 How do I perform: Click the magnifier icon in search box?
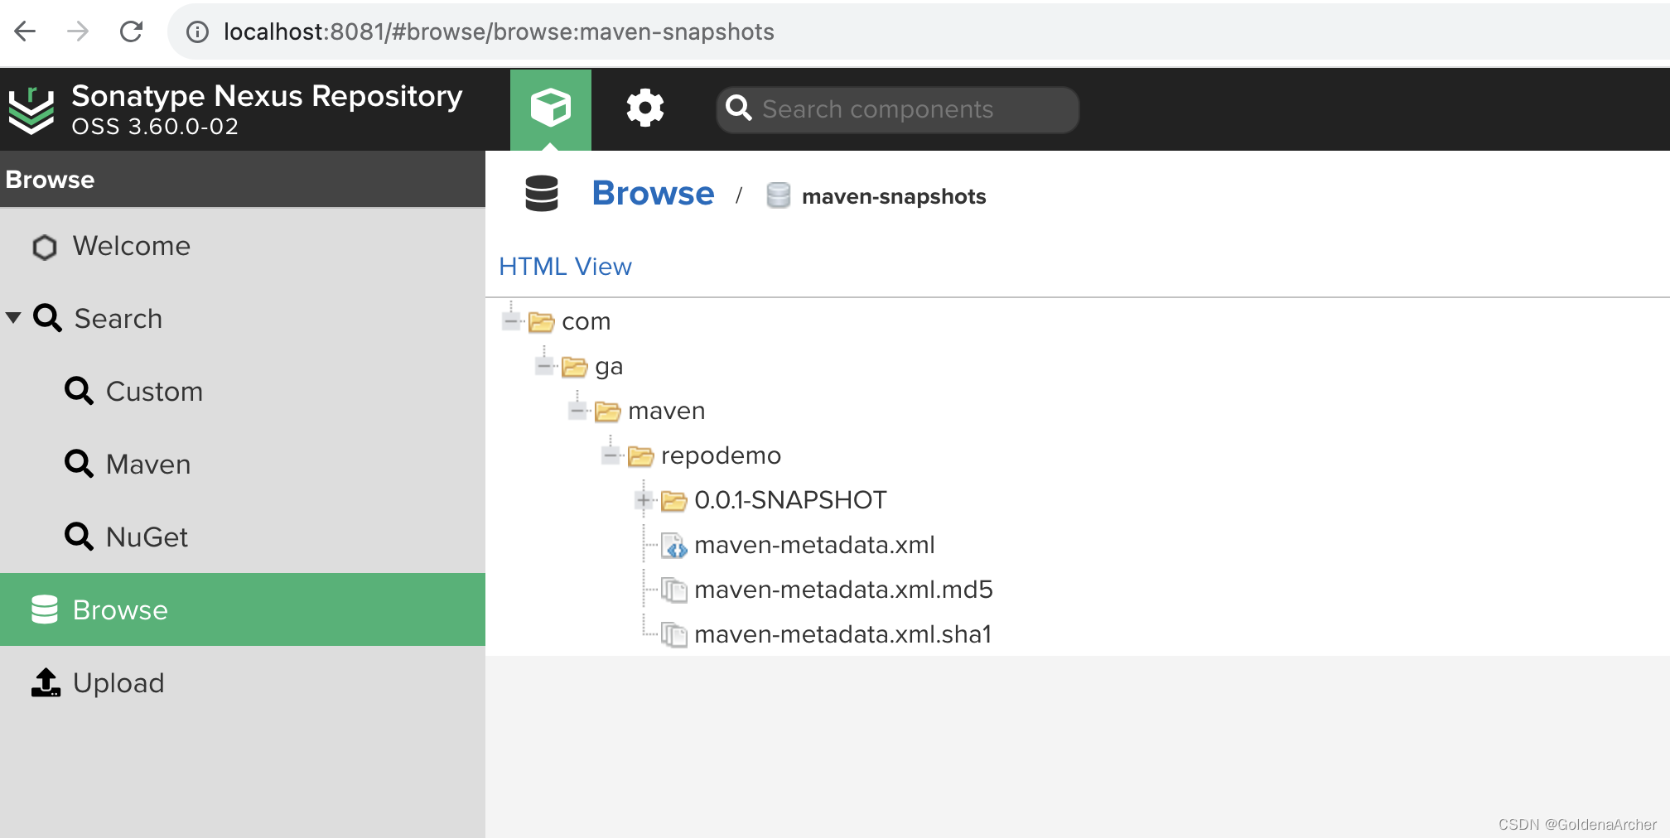click(x=738, y=108)
